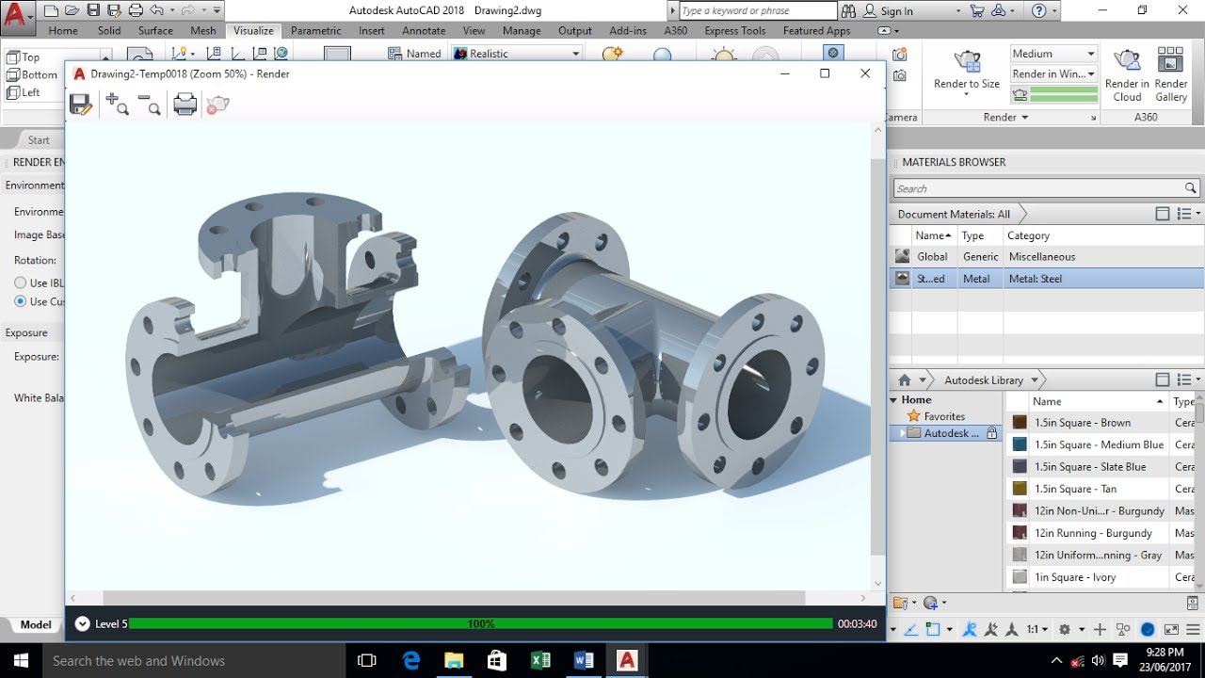
Task: Cancel rendering with the teapot icon
Action: click(217, 105)
